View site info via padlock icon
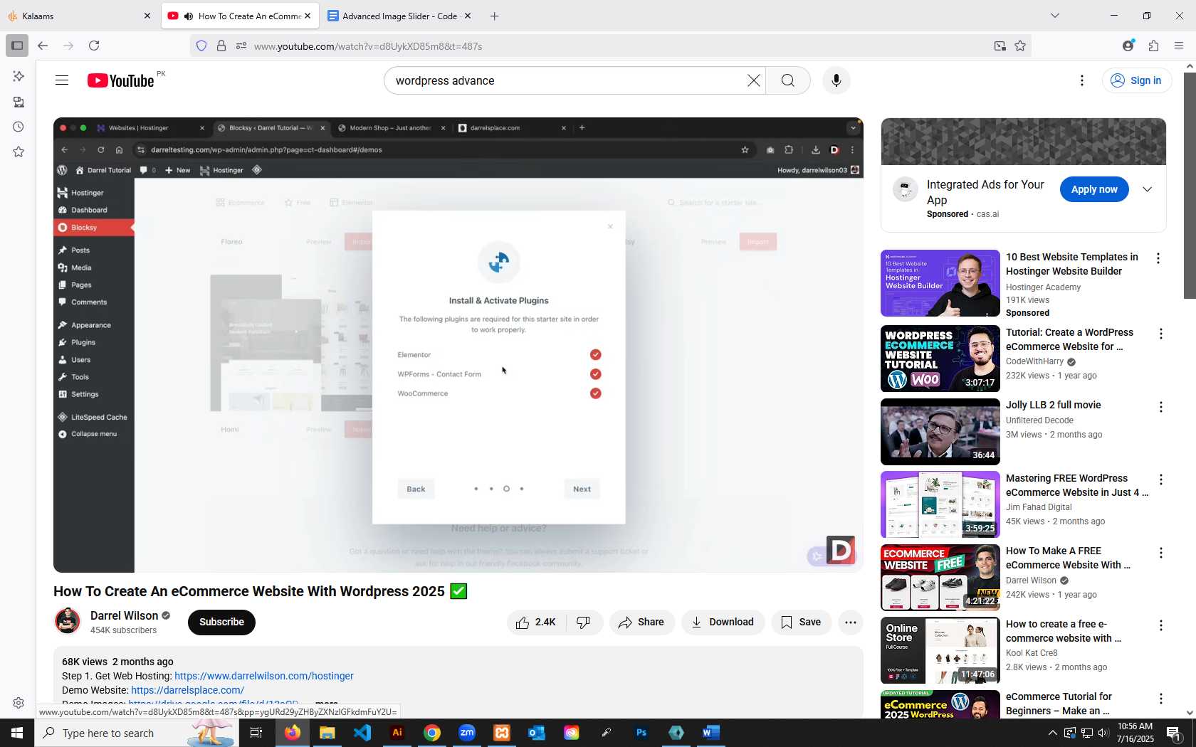The height and width of the screenshot is (747, 1196). pos(221,46)
